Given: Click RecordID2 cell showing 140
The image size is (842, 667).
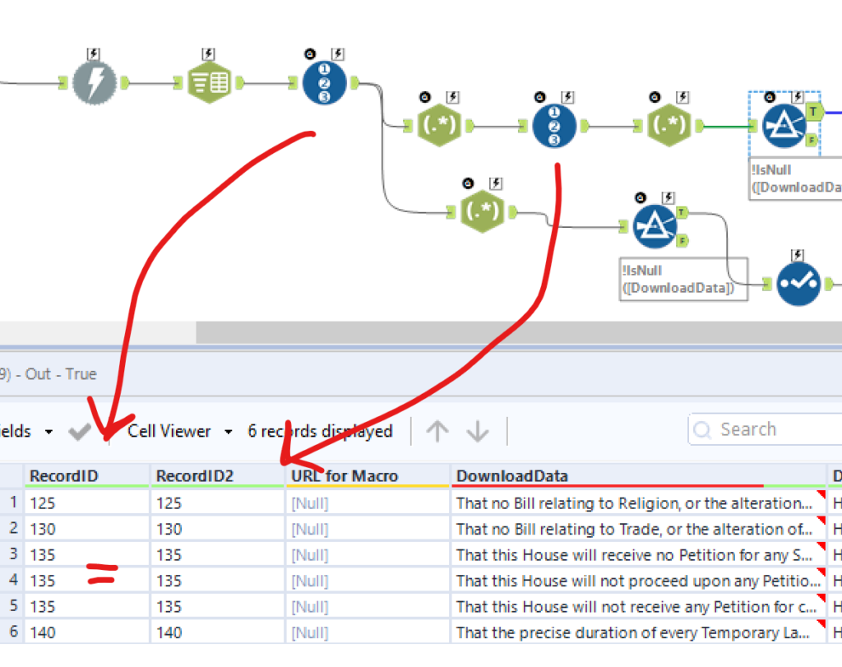Looking at the screenshot, I should pyautogui.click(x=217, y=632).
